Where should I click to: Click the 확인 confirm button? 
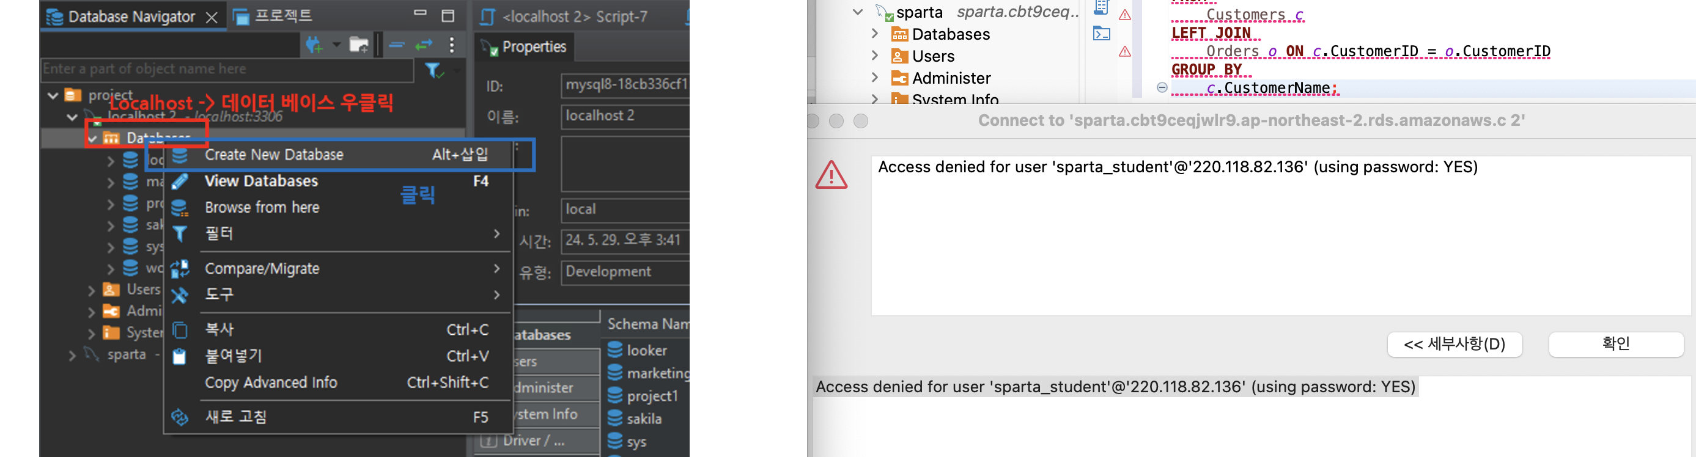(1616, 344)
